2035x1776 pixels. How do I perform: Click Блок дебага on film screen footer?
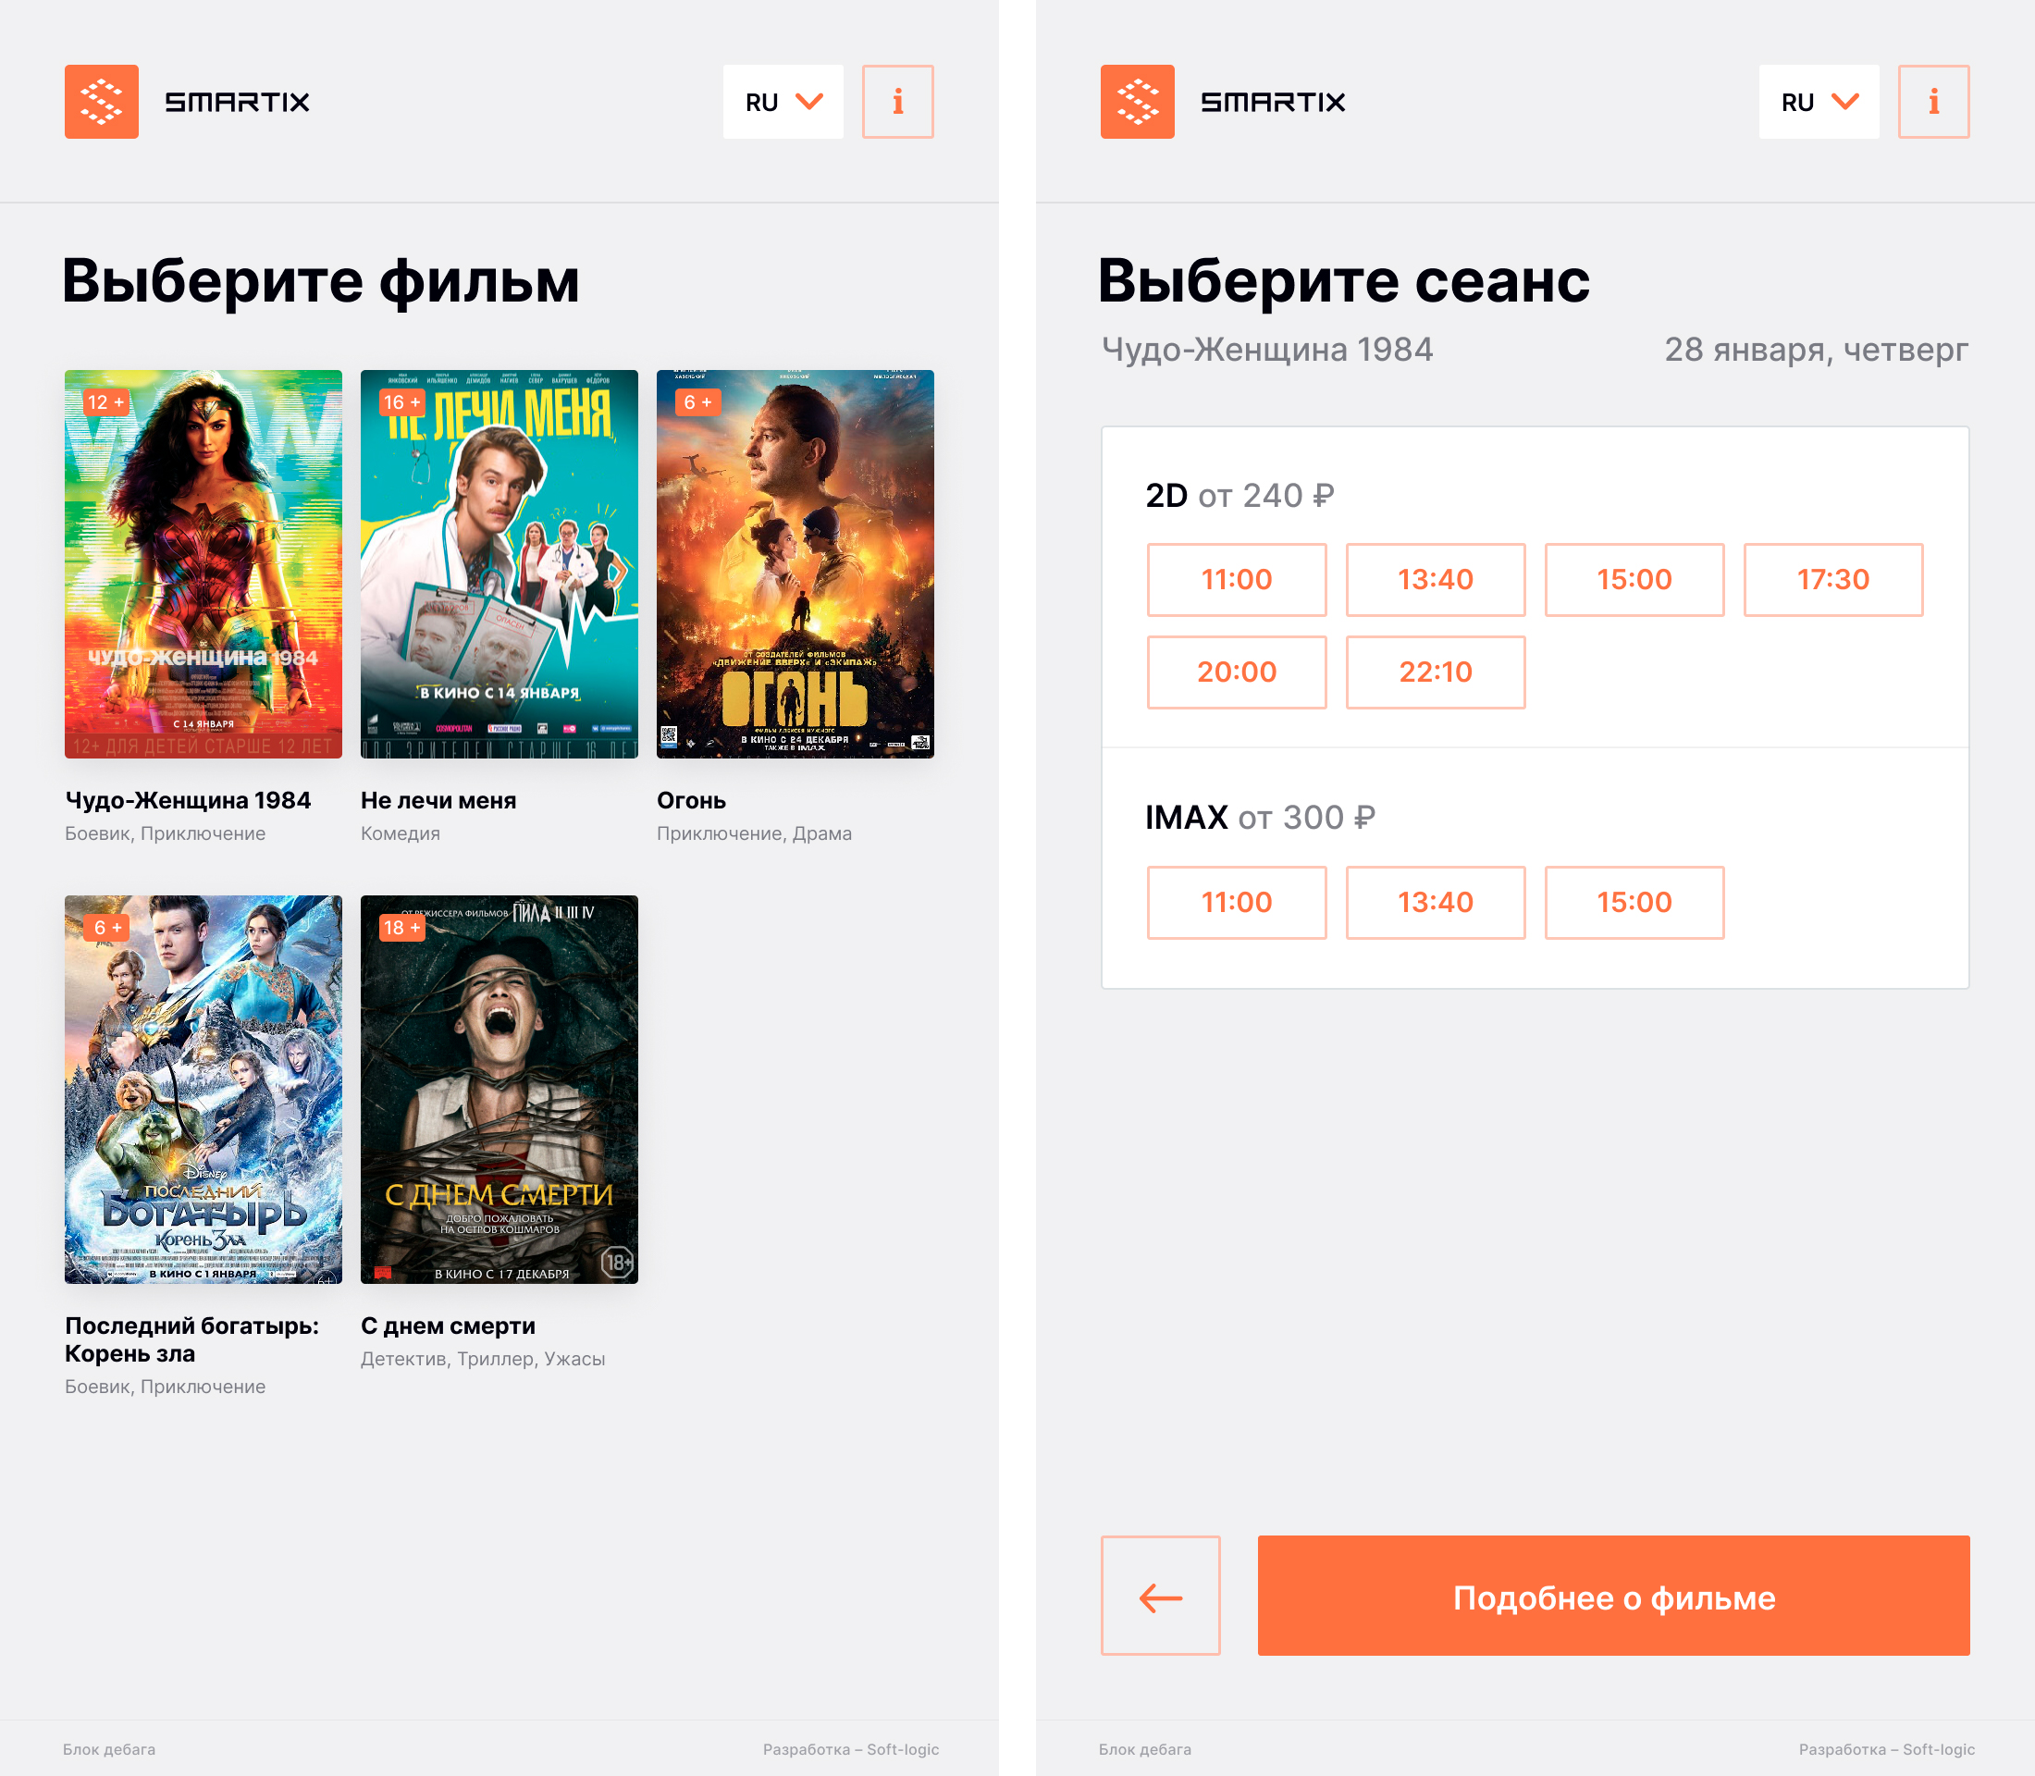(109, 1749)
